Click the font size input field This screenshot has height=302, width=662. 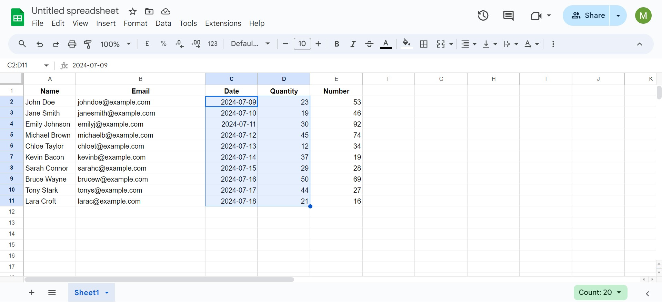(x=302, y=44)
